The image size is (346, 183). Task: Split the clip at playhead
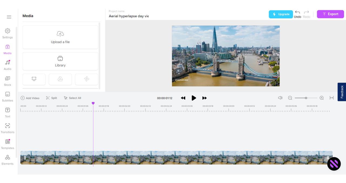(51, 98)
